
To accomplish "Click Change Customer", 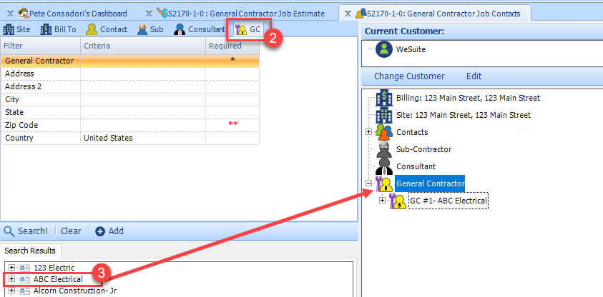I will coord(409,76).
